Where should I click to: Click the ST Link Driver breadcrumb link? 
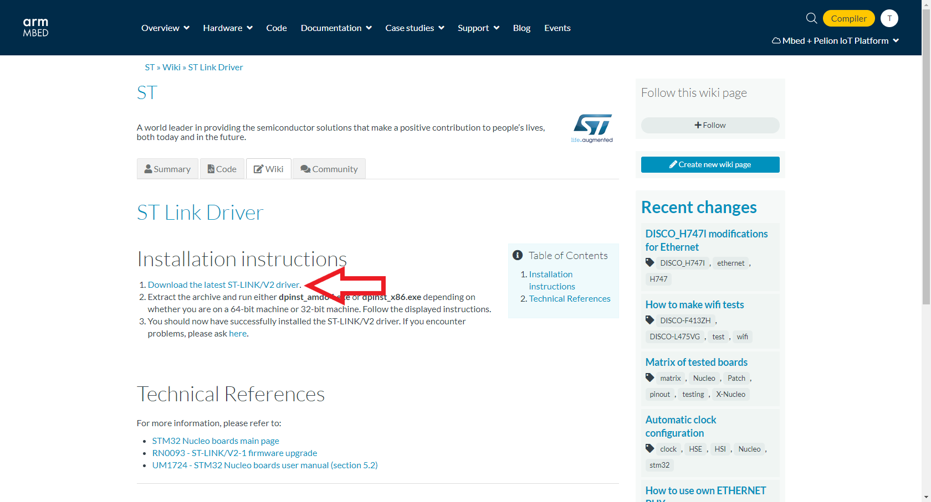tap(216, 67)
